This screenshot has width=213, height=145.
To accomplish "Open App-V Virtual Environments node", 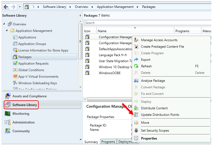I will click(x=38, y=77).
